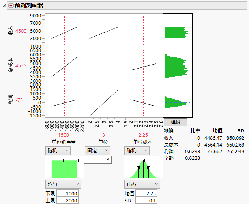Viewport: 249px width, 204px height.
Task: Select right sigma handle of normal distribution
Action: pos(148,167)
